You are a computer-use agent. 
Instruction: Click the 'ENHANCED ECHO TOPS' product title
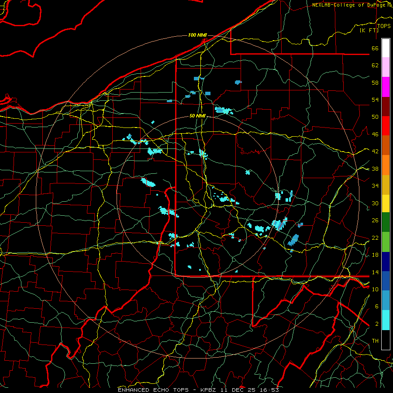pos(153,390)
